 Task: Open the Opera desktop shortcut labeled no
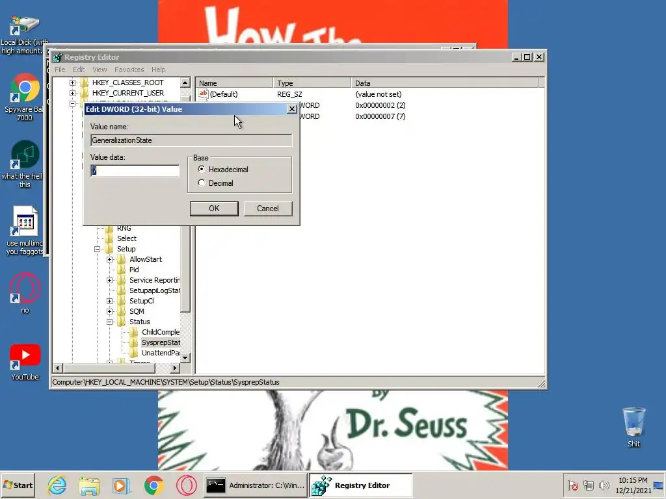tap(25, 293)
